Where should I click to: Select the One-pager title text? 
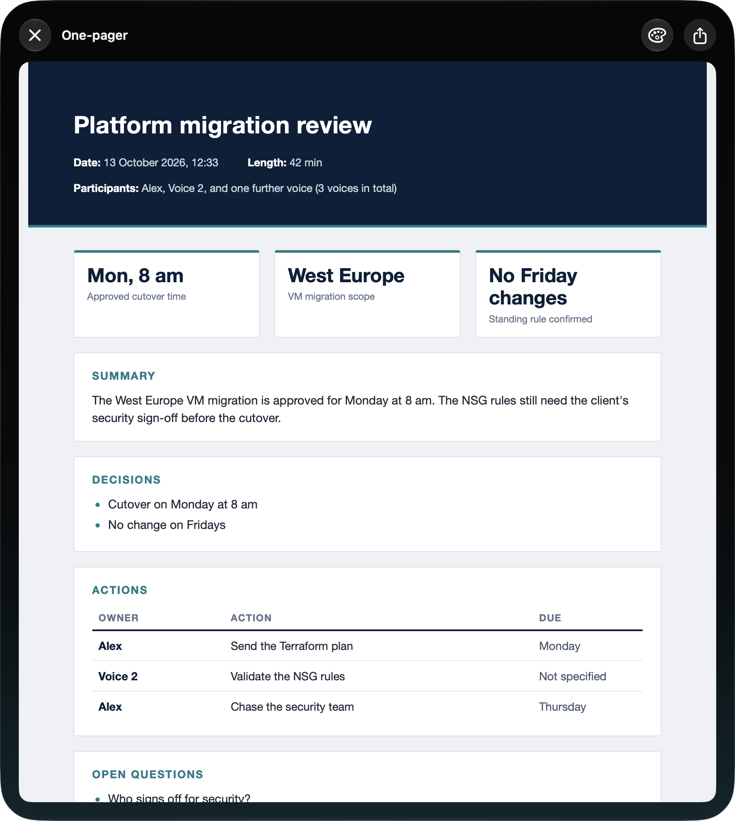[94, 35]
